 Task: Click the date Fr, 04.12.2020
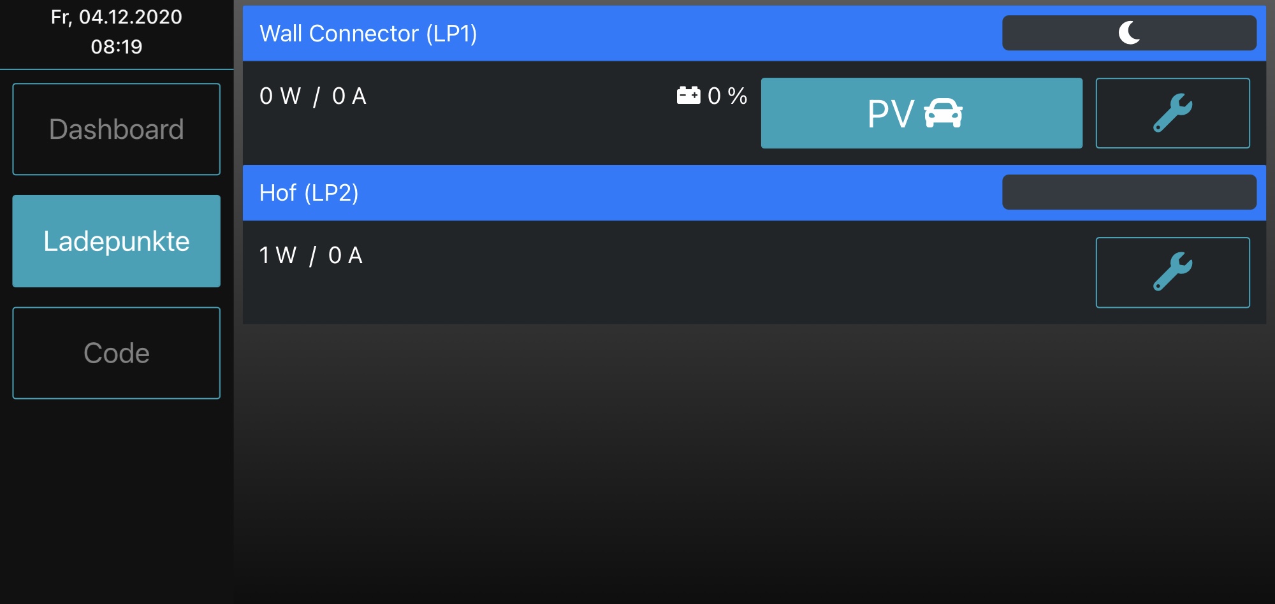[x=116, y=17]
